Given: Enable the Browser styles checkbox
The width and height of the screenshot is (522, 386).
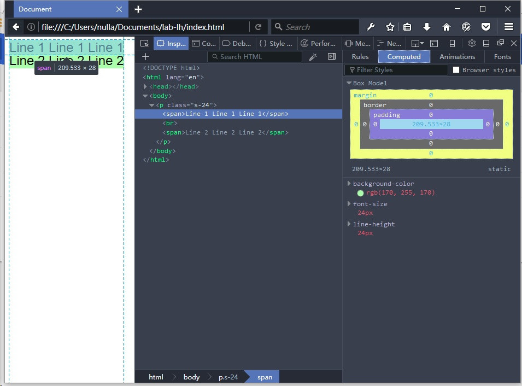Looking at the screenshot, I should click(456, 70).
